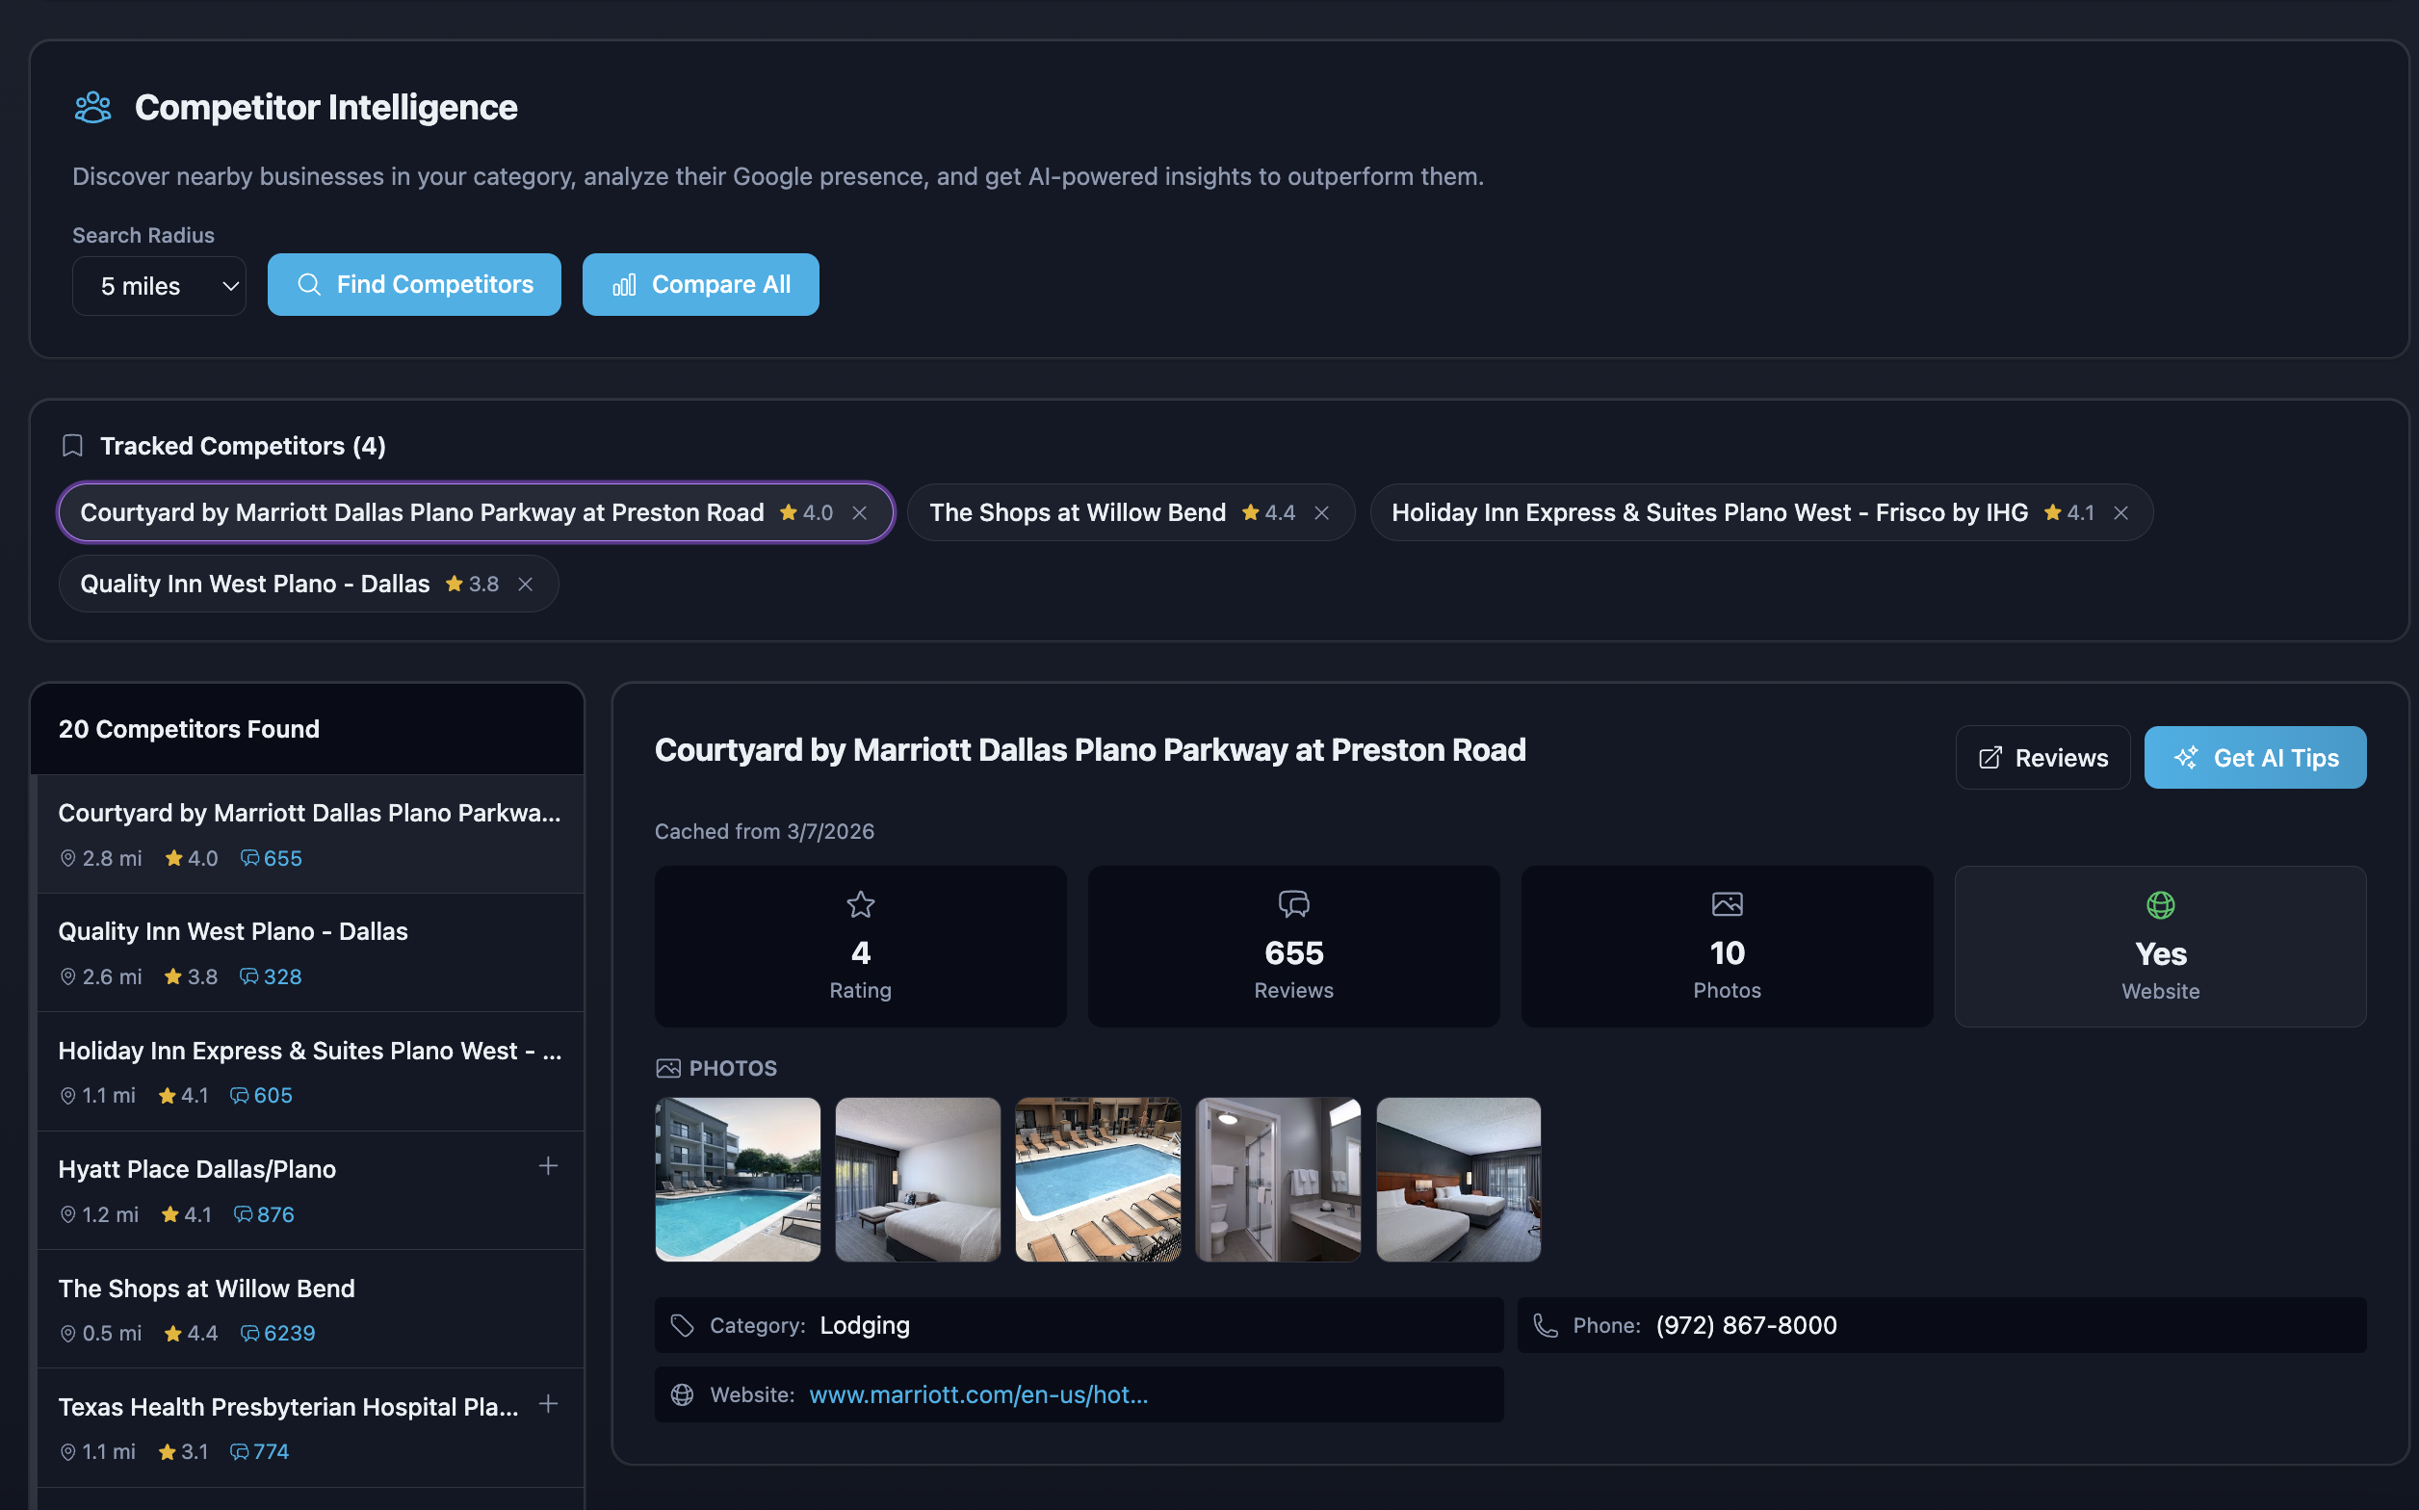2419x1510 pixels.
Task: Open the bathroom photo thumbnail
Action: point(1278,1180)
